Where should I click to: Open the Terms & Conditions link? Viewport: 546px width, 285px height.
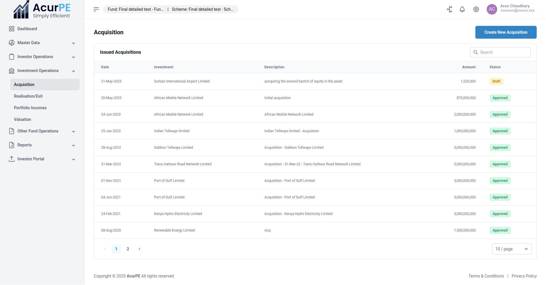486,276
